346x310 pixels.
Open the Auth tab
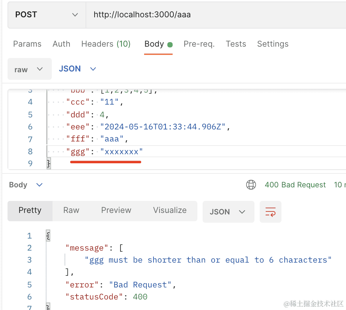61,44
